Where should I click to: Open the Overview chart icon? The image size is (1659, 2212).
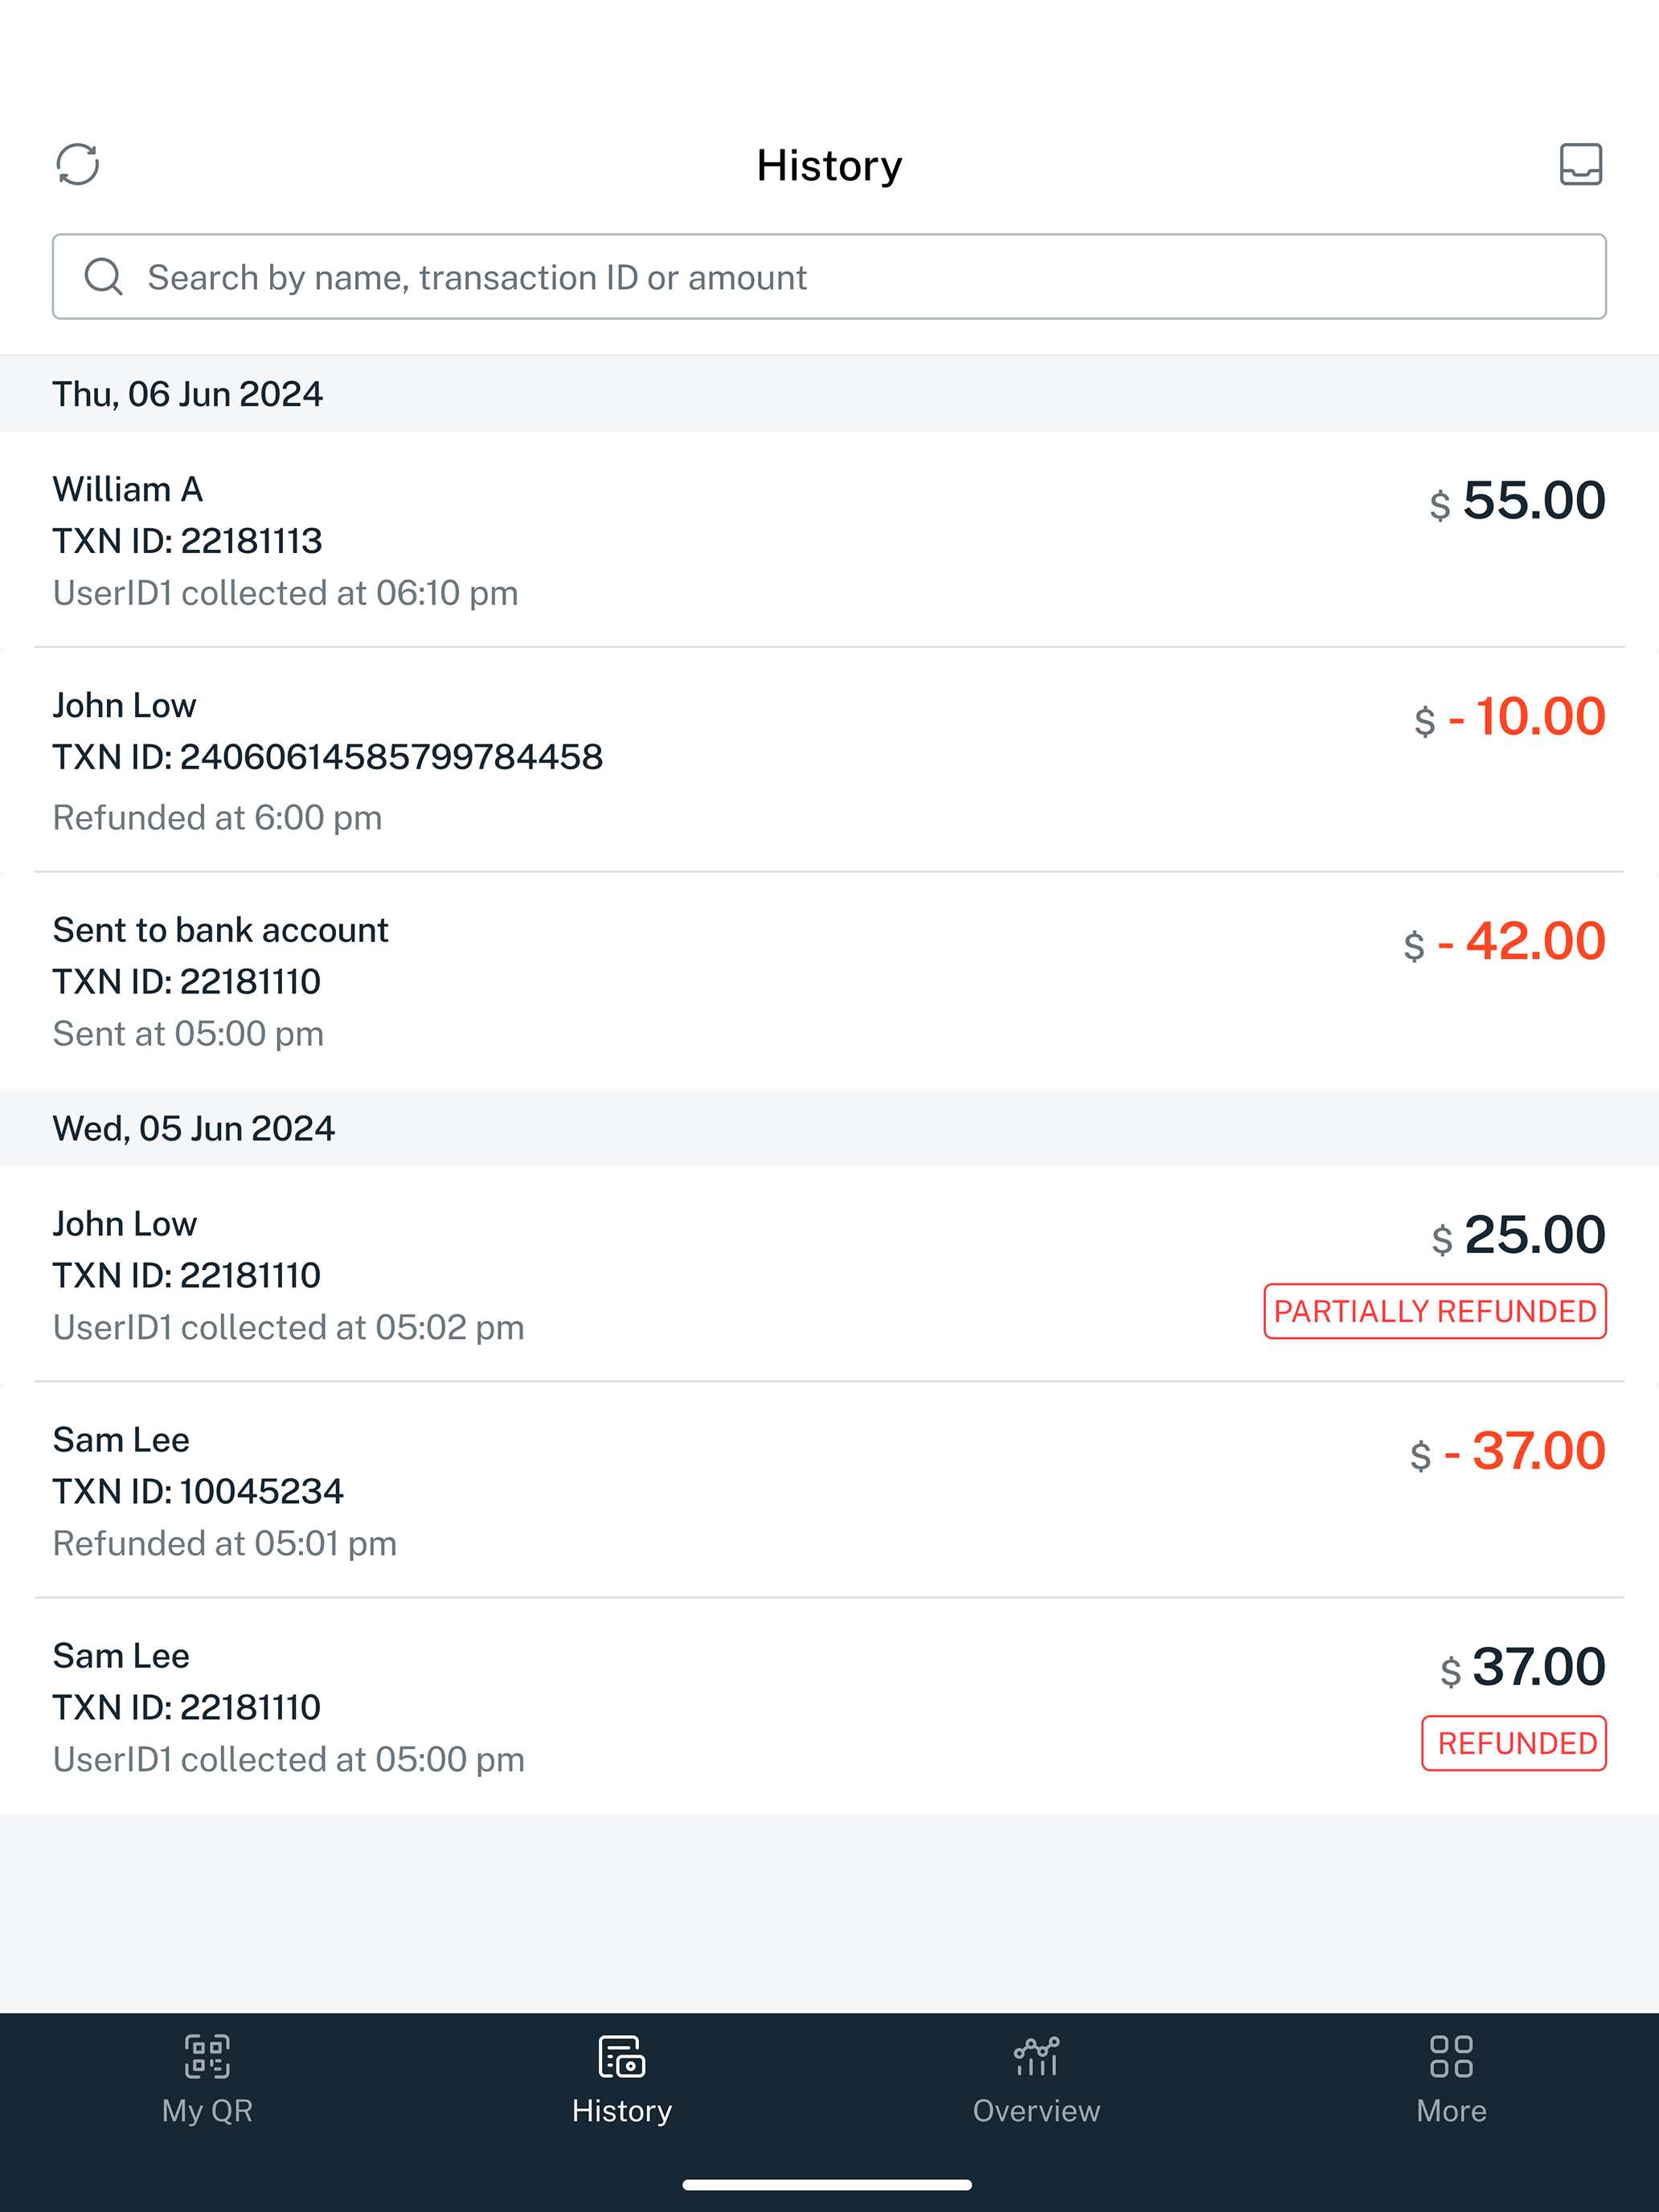[x=1036, y=2056]
